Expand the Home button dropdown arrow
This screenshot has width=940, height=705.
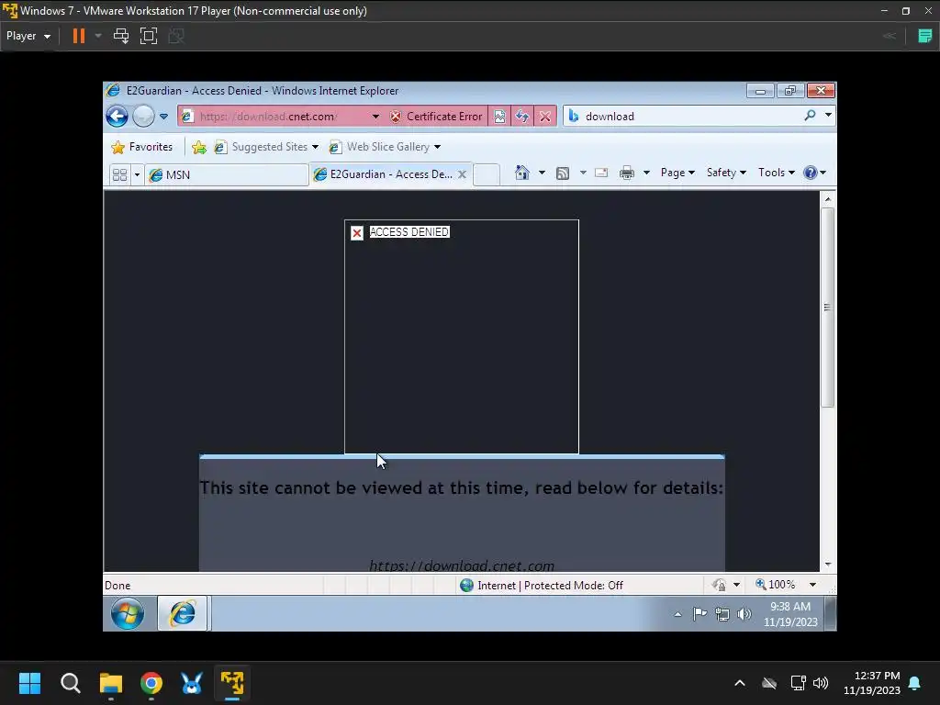pyautogui.click(x=542, y=173)
